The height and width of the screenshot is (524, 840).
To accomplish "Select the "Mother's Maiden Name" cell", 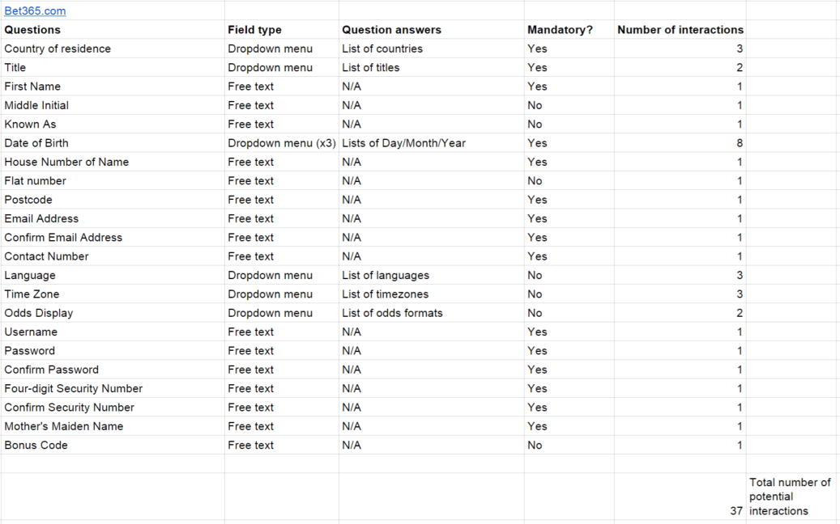I will 64,426.
